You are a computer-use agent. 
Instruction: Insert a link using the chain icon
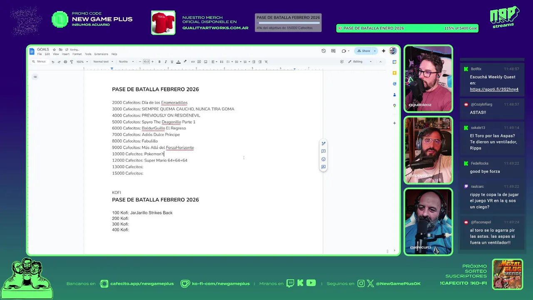(x=193, y=62)
